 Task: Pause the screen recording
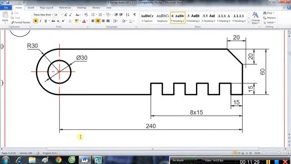[268, 162]
